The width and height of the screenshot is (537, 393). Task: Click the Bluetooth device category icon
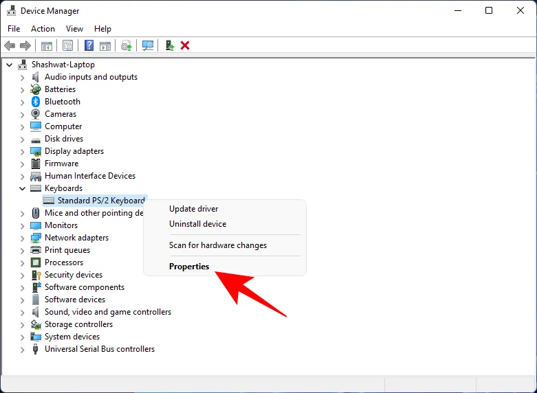coord(36,102)
